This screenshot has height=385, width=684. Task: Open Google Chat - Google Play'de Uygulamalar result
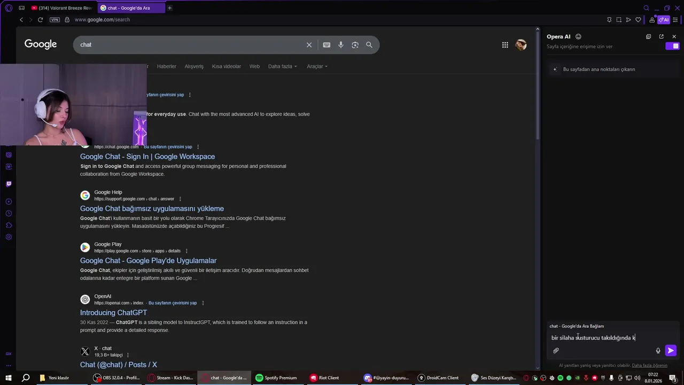point(148,260)
